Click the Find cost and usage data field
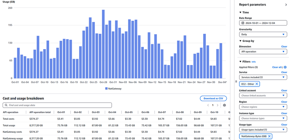Viewport: 291px width, 140px height. tap(57, 105)
